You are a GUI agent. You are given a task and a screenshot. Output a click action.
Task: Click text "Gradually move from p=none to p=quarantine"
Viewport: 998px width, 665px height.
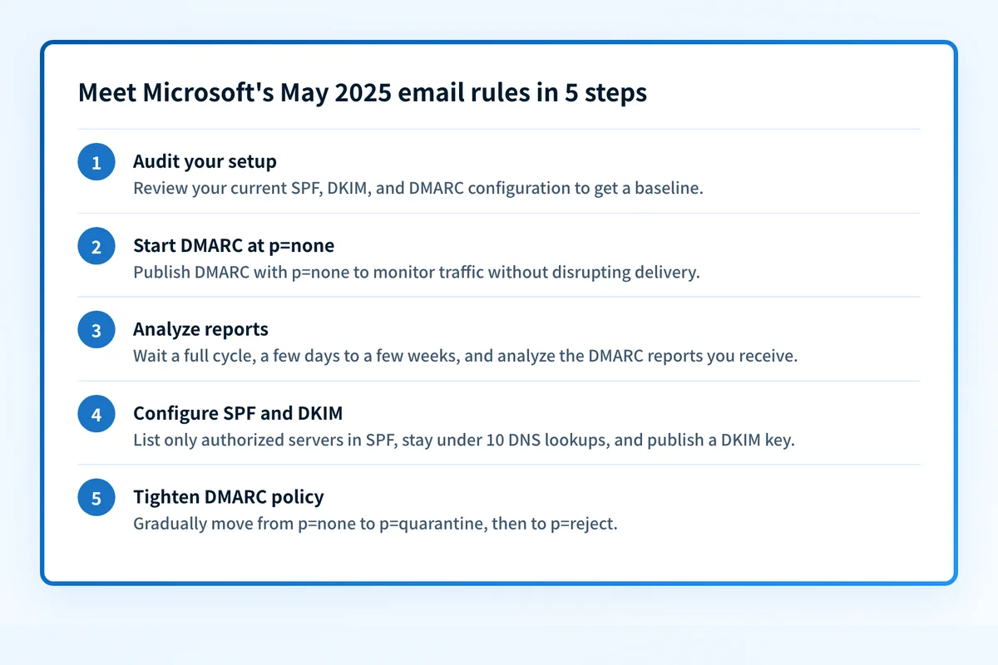click(309, 525)
